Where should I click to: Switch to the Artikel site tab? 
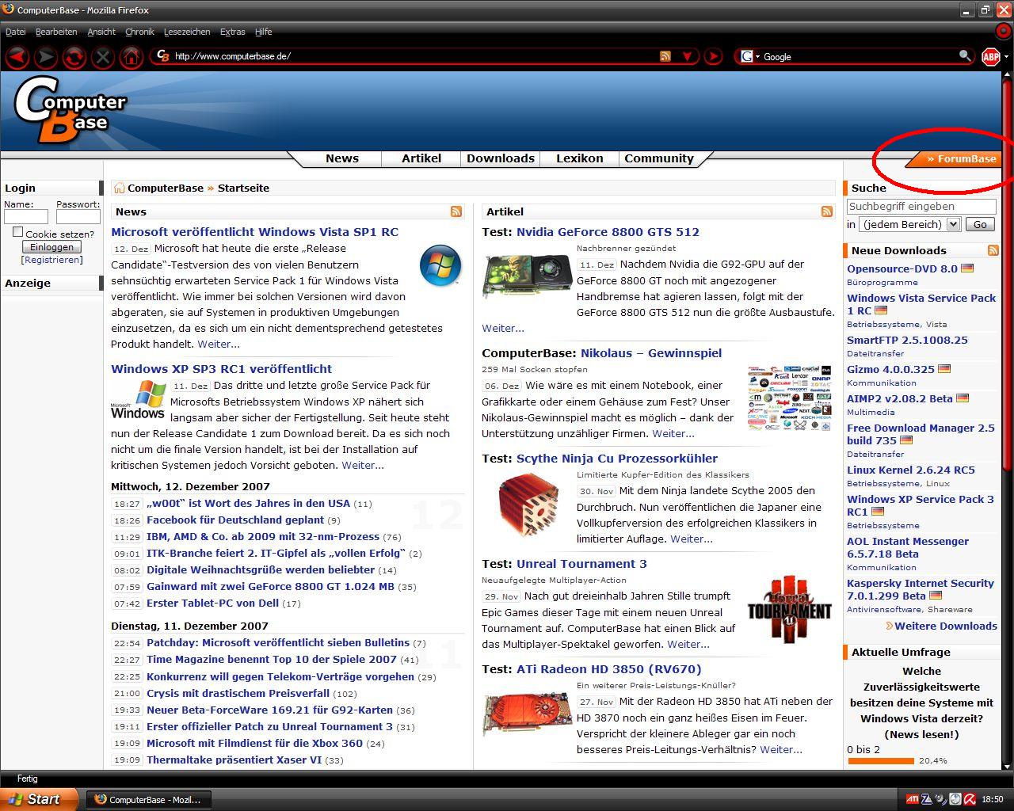coord(421,158)
